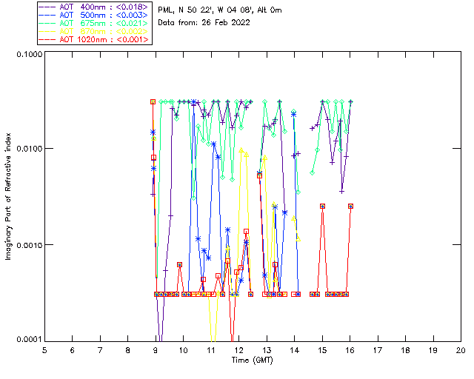Click the x-axis tick label 18
The height and width of the screenshot is (379, 474).
pos(405,350)
